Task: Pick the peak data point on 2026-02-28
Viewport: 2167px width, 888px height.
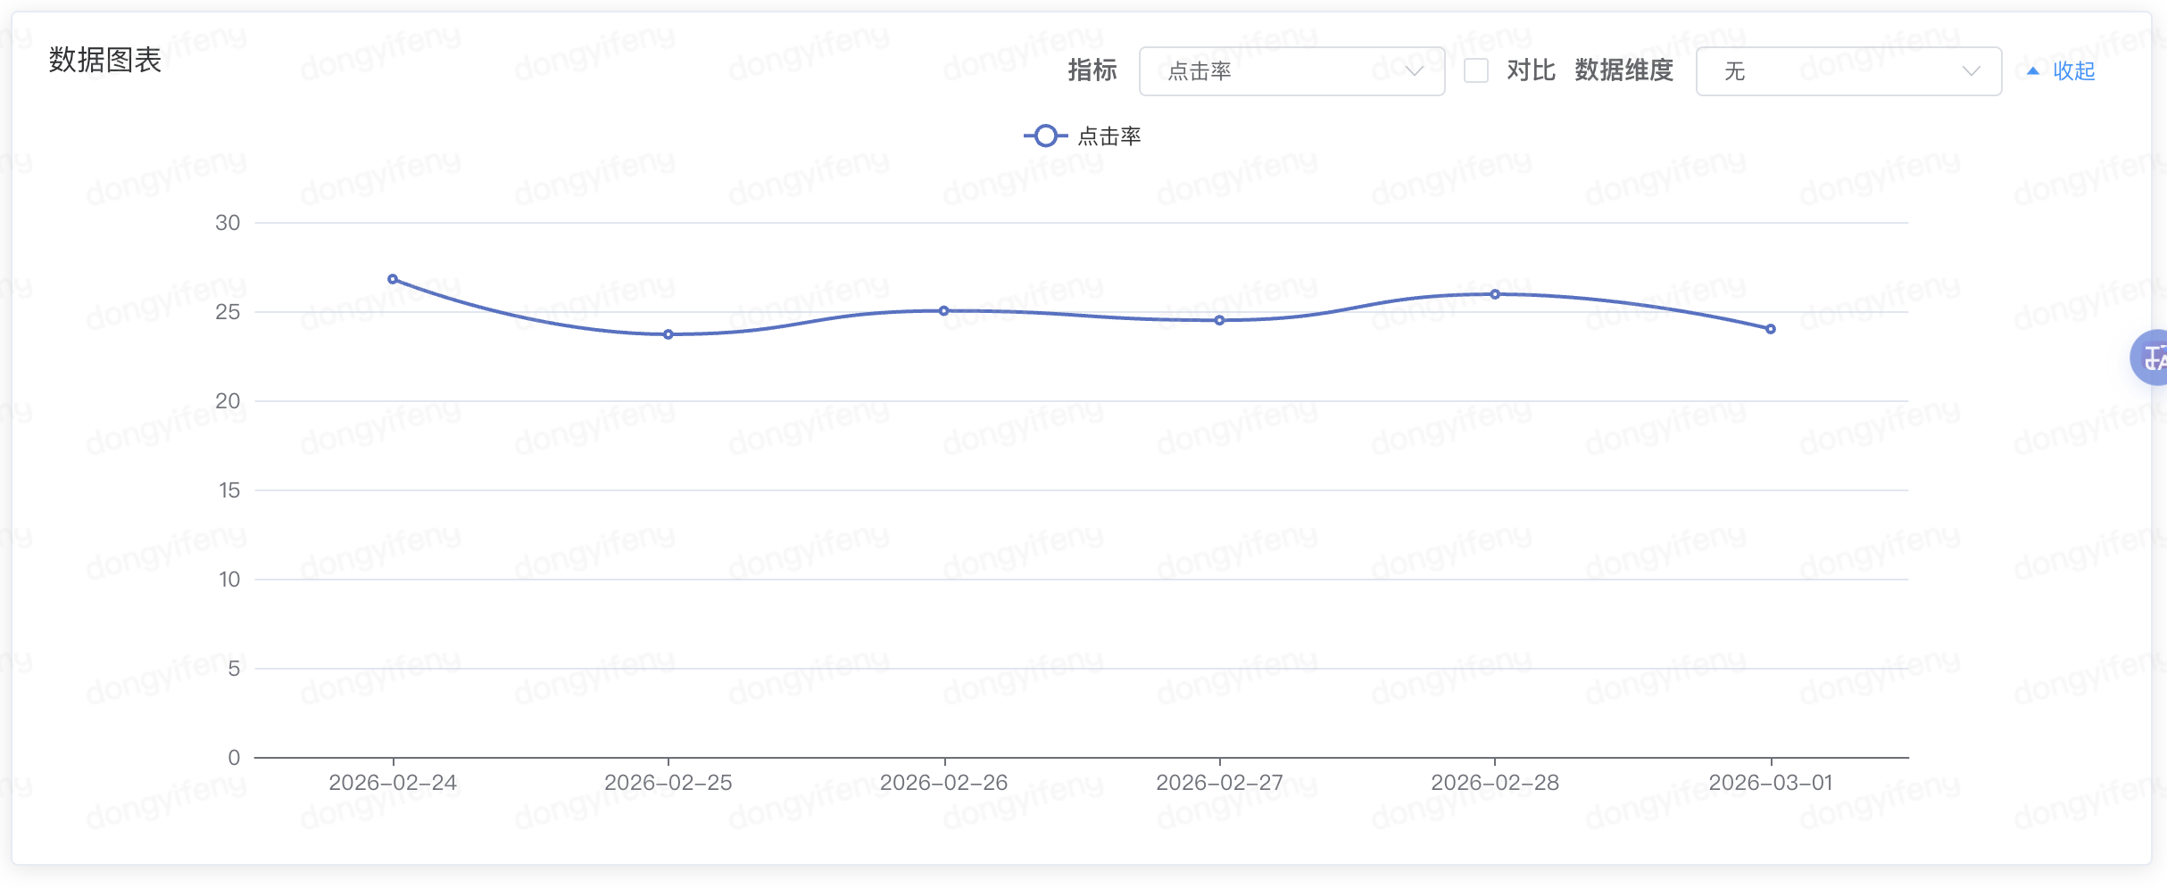Action: click(x=1495, y=294)
